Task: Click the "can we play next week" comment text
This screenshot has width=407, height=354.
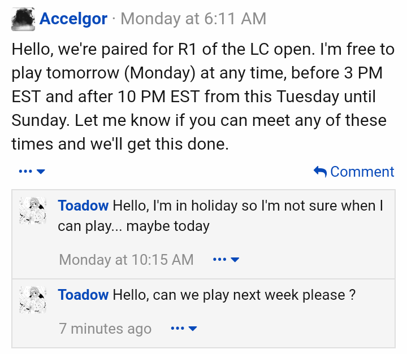Action: 234,295
